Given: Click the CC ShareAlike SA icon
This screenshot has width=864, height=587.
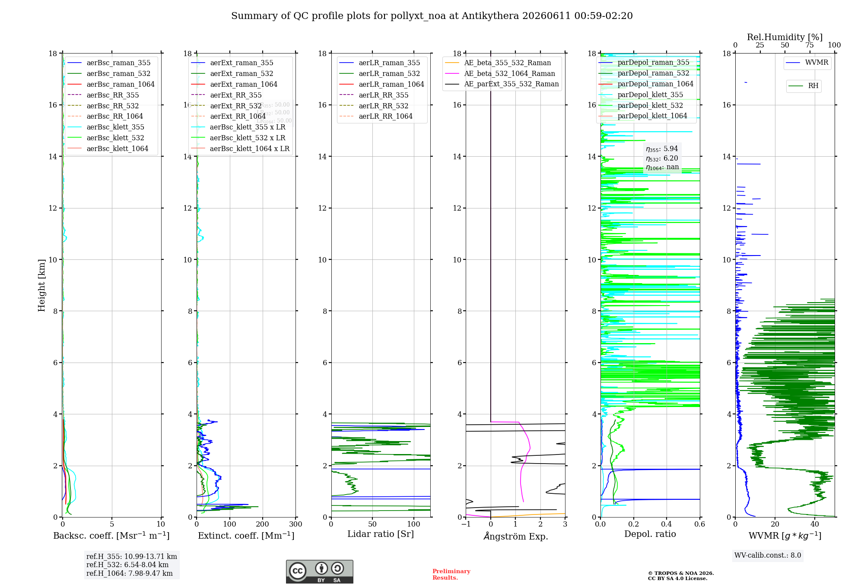Looking at the screenshot, I should (x=337, y=568).
